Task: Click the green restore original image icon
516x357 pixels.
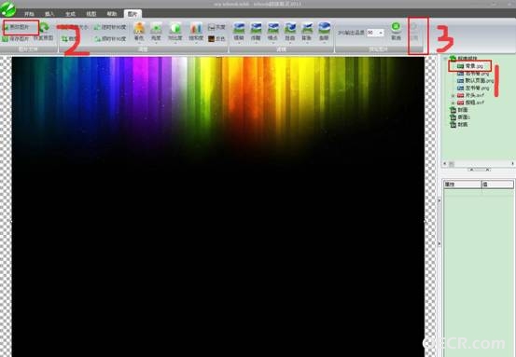Action: 44,27
